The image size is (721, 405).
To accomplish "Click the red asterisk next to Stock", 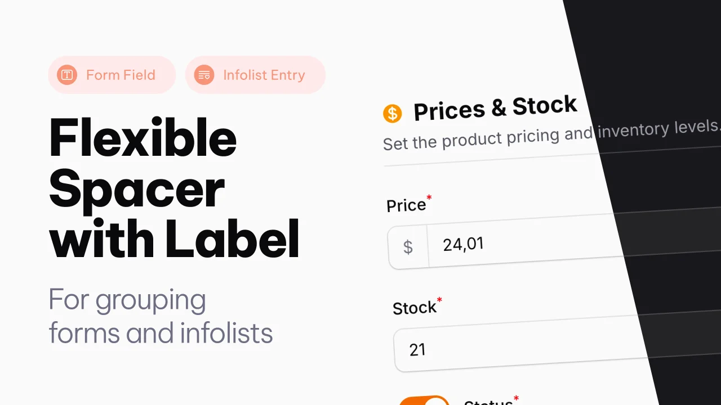I will (x=440, y=300).
